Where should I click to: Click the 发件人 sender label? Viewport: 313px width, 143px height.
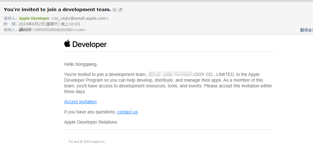coord(10,18)
